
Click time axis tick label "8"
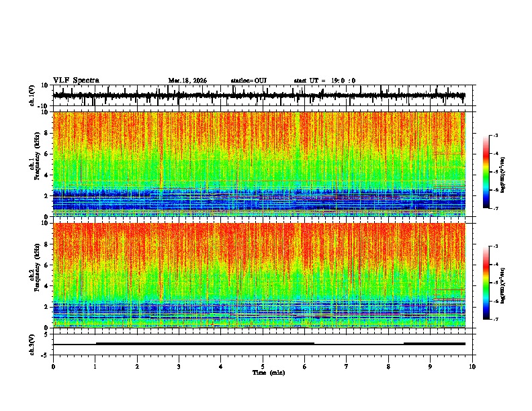tap(388, 367)
